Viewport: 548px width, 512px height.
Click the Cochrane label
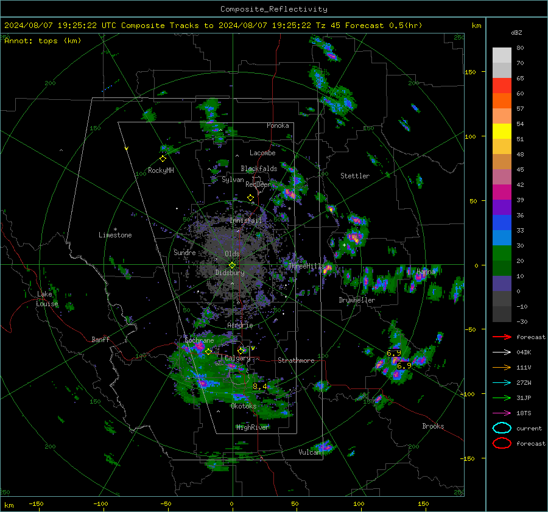coord(199,340)
